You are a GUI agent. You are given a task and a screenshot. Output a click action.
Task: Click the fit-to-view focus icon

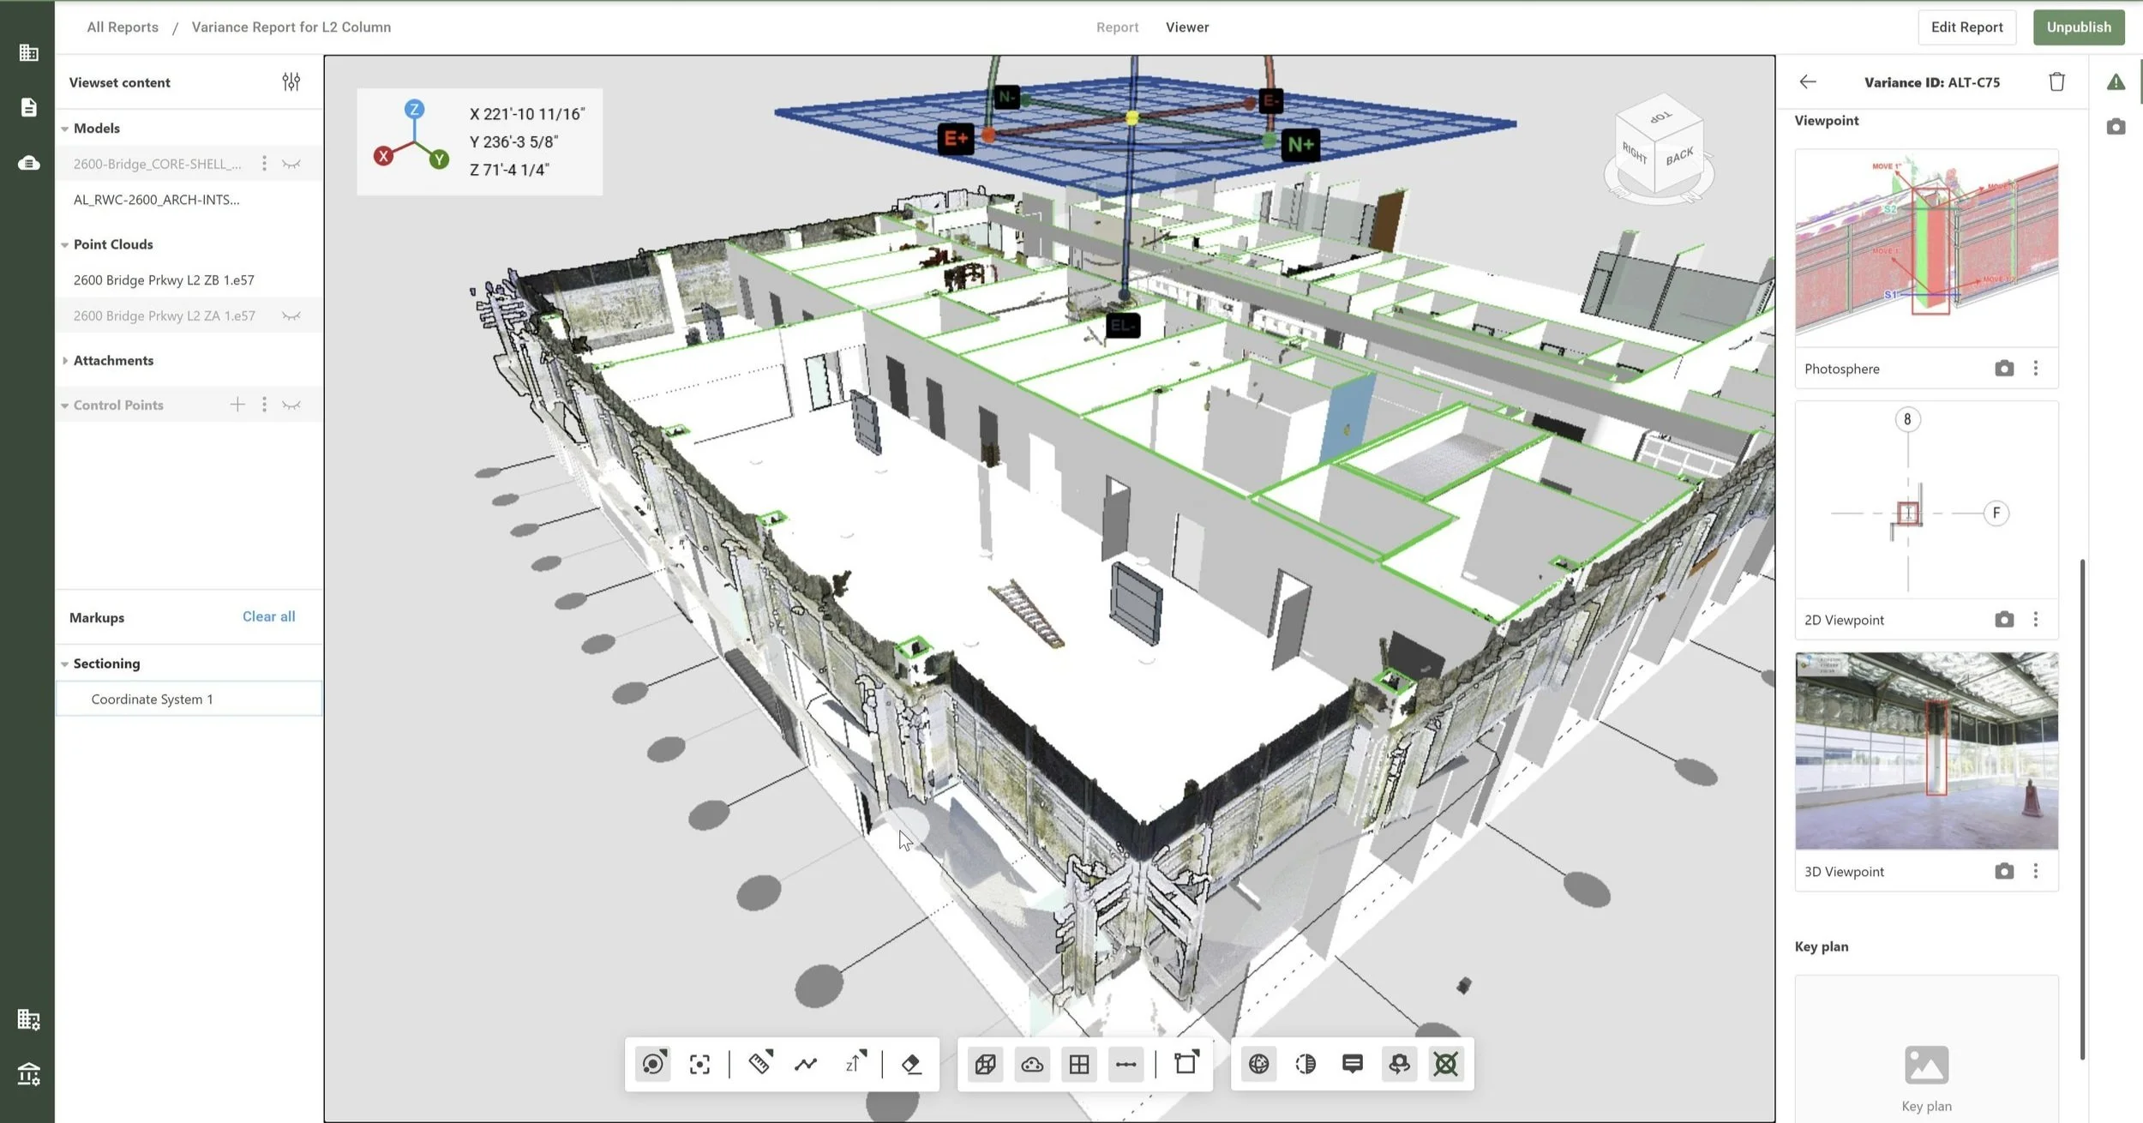[x=699, y=1064]
